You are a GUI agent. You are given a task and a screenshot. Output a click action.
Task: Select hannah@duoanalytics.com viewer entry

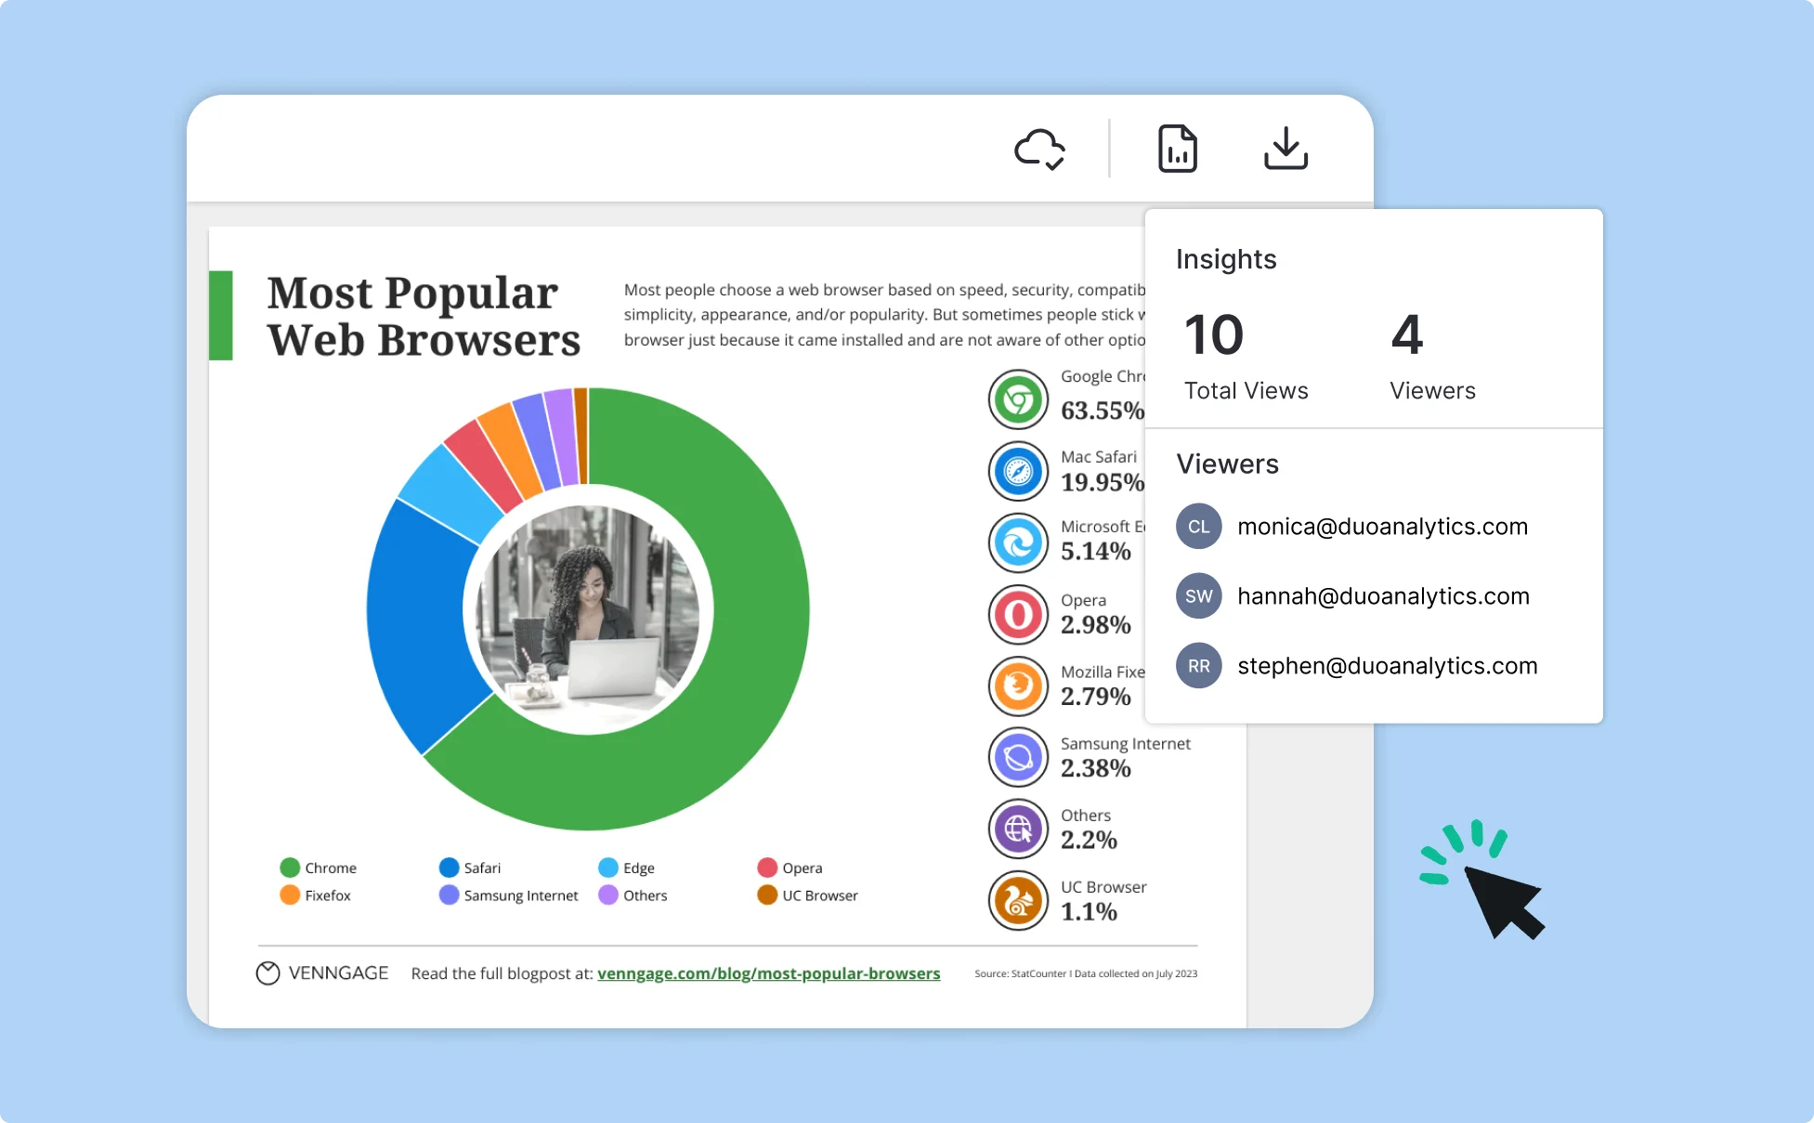tap(1378, 597)
